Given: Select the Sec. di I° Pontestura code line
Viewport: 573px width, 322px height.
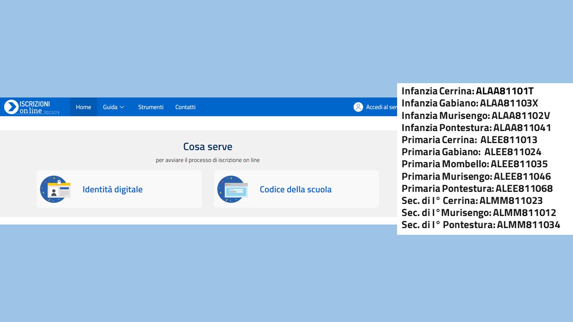Looking at the screenshot, I should [x=480, y=225].
